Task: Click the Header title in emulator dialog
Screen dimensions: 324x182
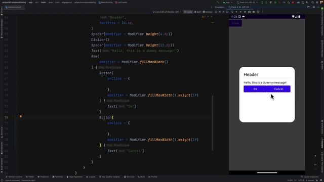Action: point(251,74)
